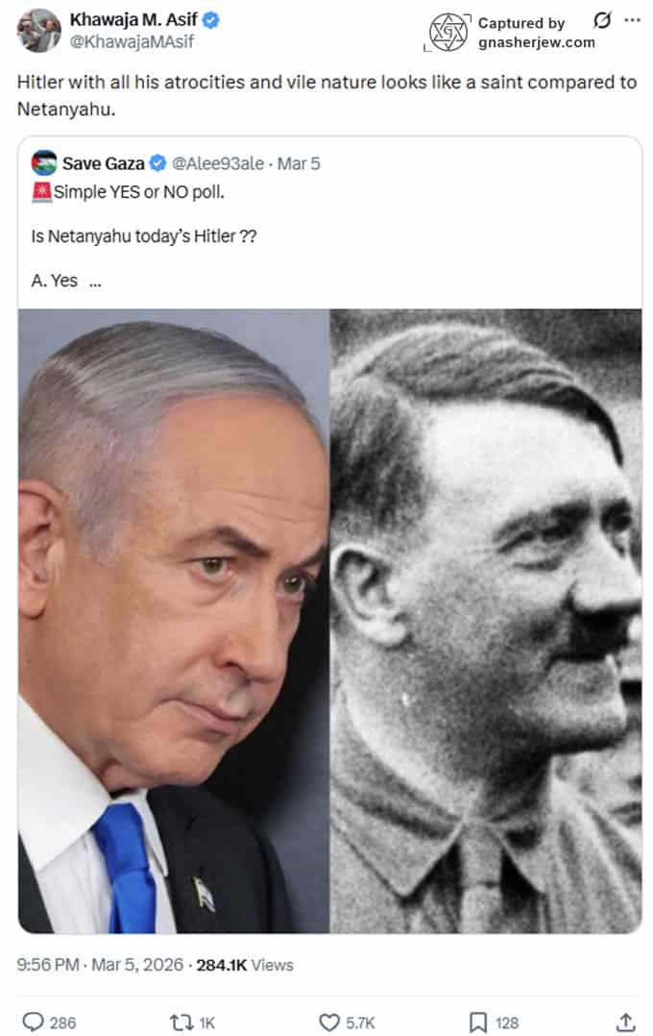
Task: Click the 9:56 PM Mar 5, 2026 timestamp
Action: [x=100, y=965]
